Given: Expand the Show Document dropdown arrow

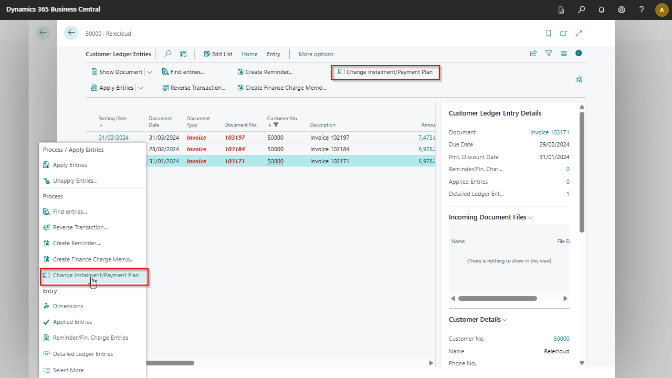Looking at the screenshot, I should pyautogui.click(x=150, y=72).
